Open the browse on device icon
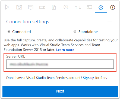Image resolution: width=120 pixels, height=99 pixels. (89, 7)
